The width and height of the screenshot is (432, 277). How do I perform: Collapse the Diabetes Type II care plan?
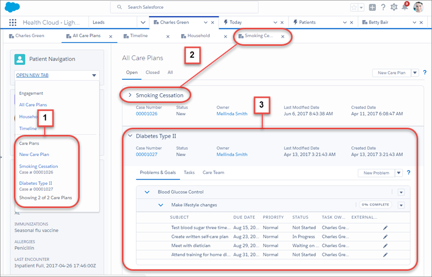tap(130, 136)
